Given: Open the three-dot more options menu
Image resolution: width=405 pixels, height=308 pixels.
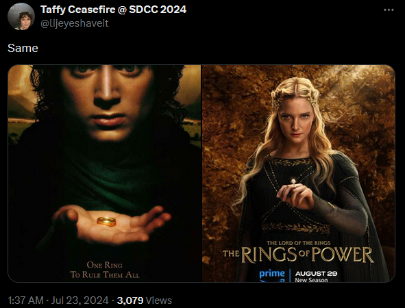Looking at the screenshot, I should pos(389,10).
